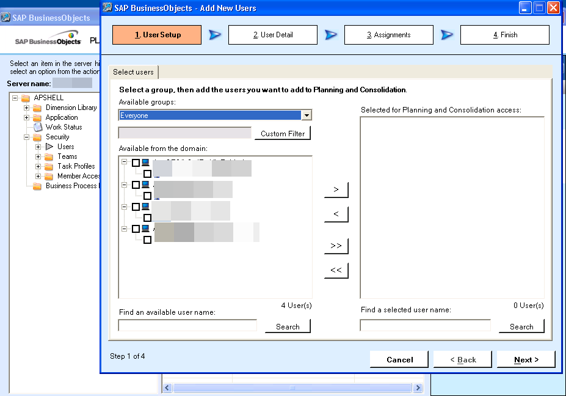566x396 pixels.
Task: Expand the Member Access node
Action: click(38, 176)
